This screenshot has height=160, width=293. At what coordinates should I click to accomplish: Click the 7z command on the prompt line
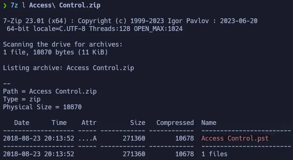tap(14, 6)
